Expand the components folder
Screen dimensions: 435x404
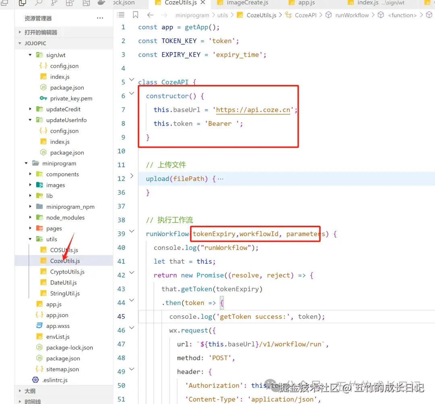pos(30,174)
